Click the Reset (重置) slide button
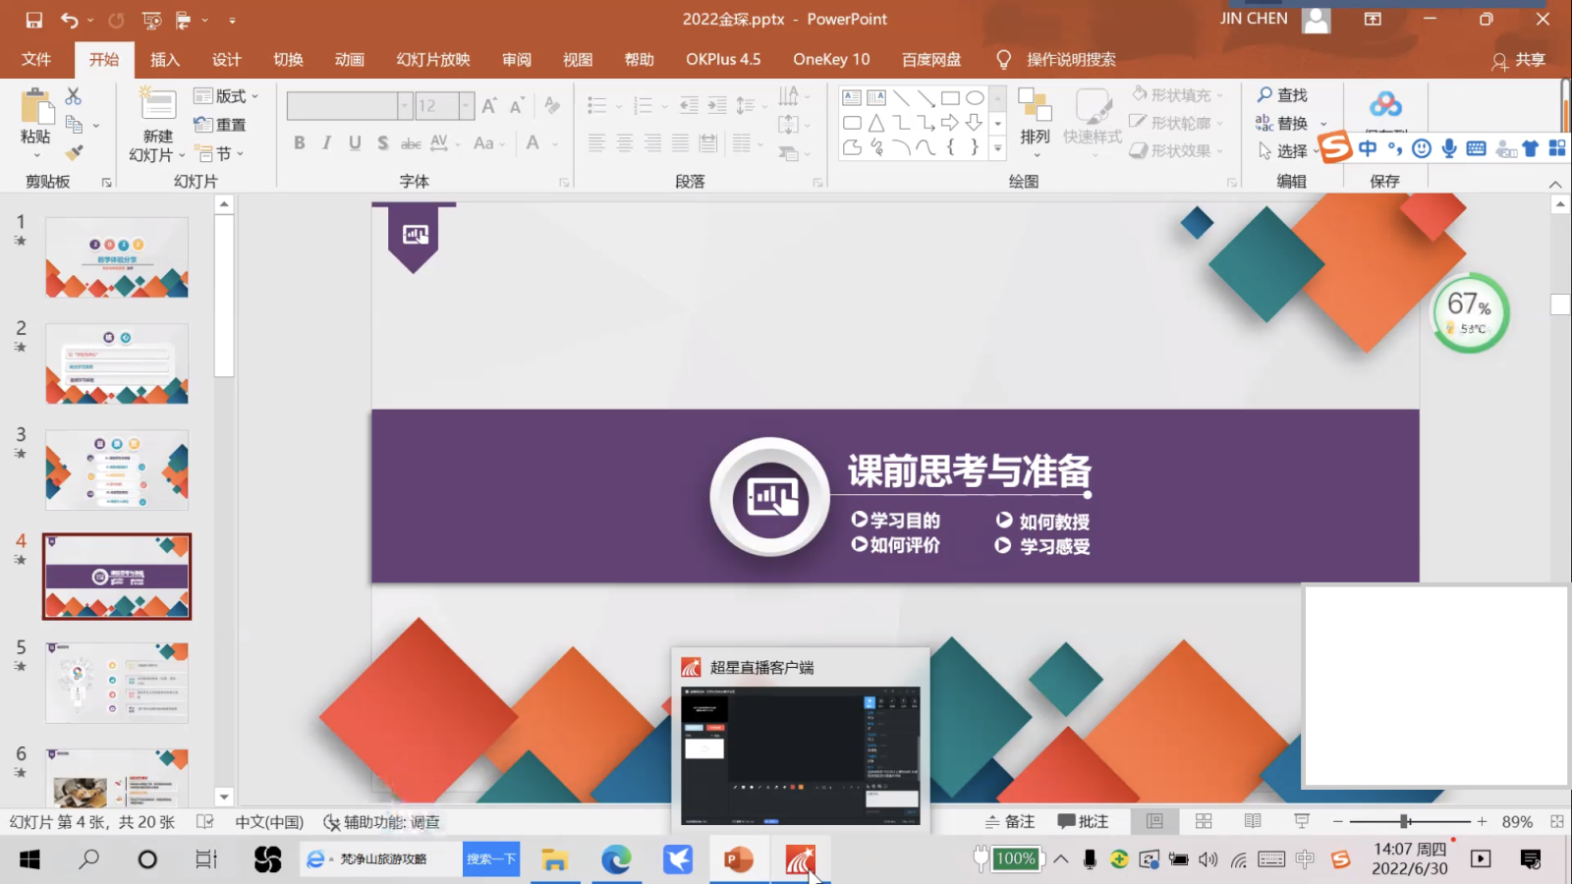Viewport: 1572px width, 884px height. point(221,125)
